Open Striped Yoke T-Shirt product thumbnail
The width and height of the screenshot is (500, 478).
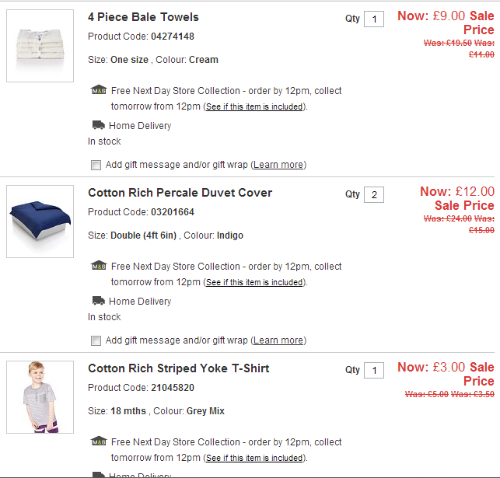[40, 397]
